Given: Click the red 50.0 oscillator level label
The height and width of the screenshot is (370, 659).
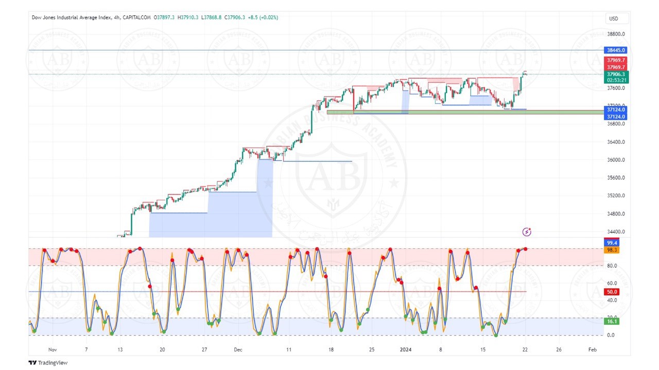Looking at the screenshot, I should click(x=612, y=292).
